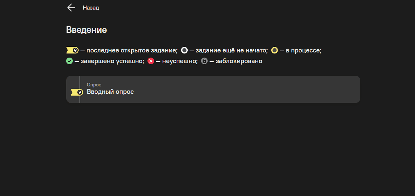415x196 pixels.
Task: Click the yellow flag icon in the legend
Action: [x=72, y=50]
